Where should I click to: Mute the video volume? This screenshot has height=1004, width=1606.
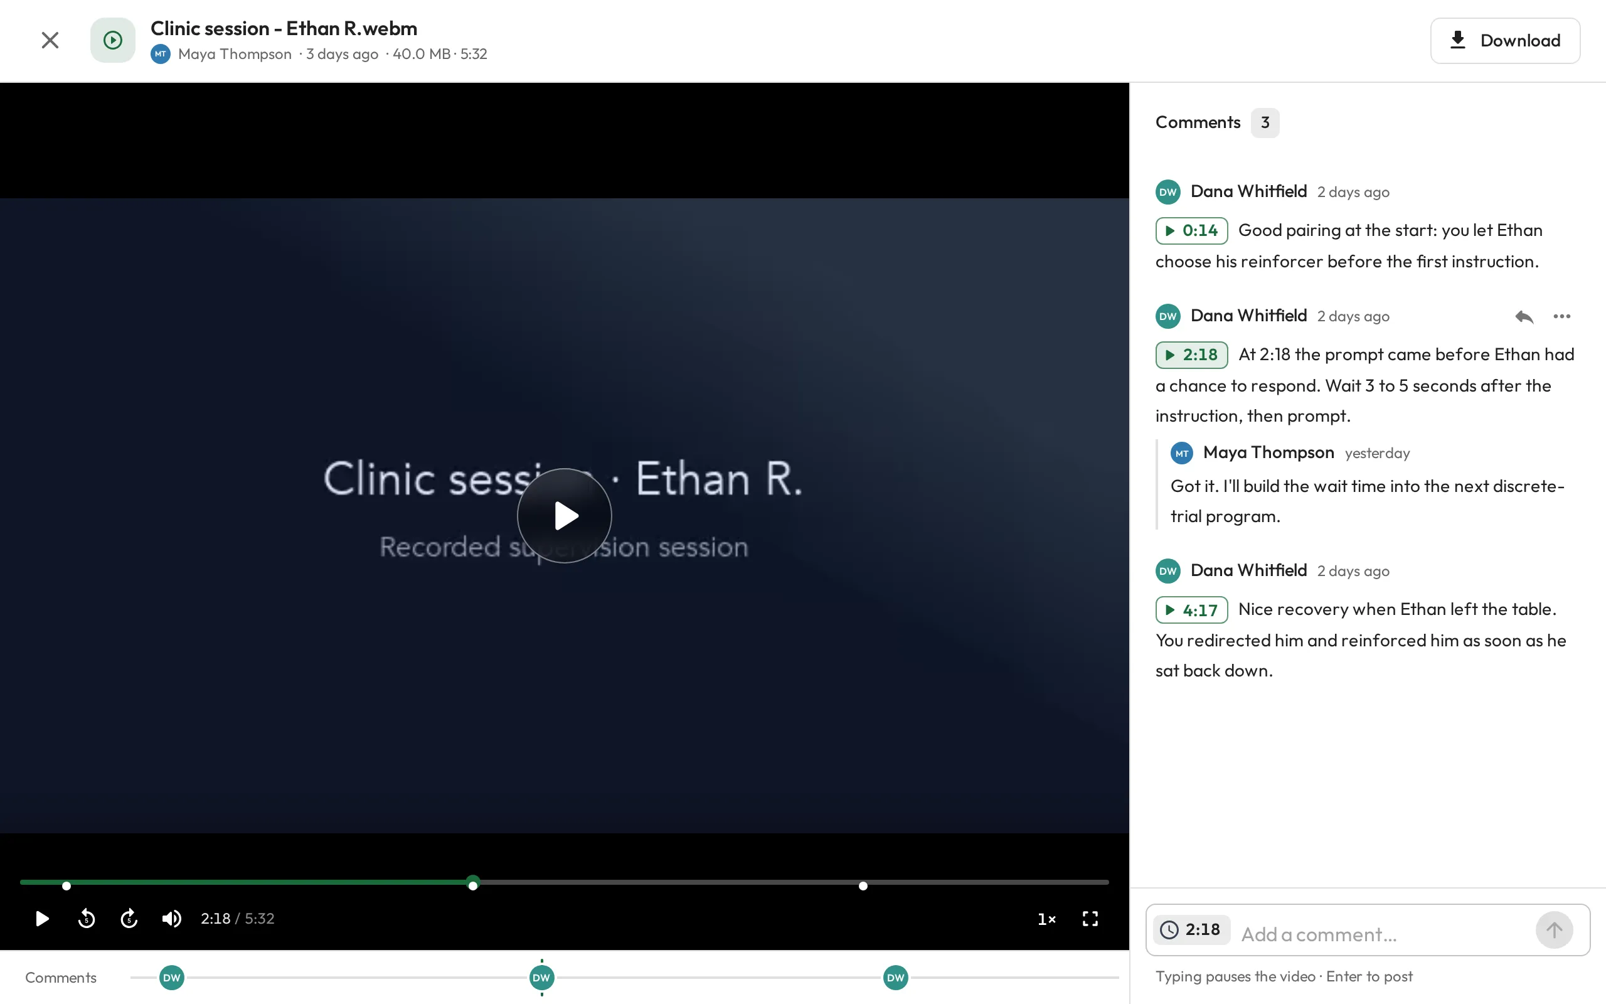(x=171, y=918)
